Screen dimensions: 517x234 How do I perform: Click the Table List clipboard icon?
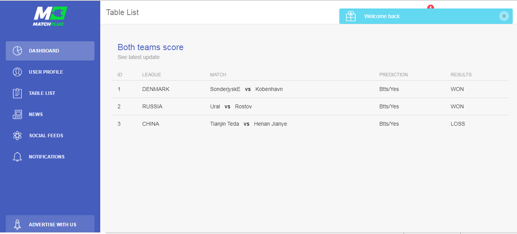tap(17, 93)
